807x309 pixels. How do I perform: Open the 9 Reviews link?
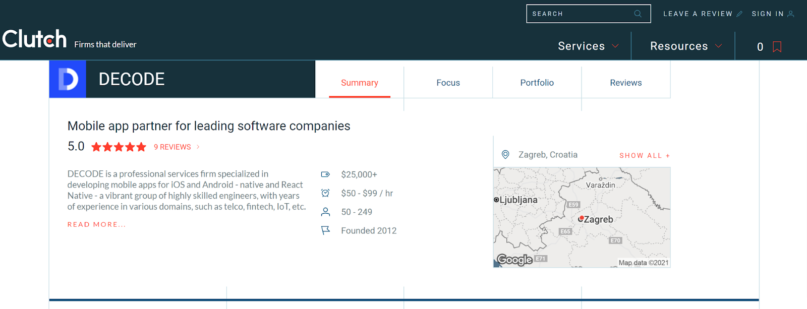click(x=172, y=147)
